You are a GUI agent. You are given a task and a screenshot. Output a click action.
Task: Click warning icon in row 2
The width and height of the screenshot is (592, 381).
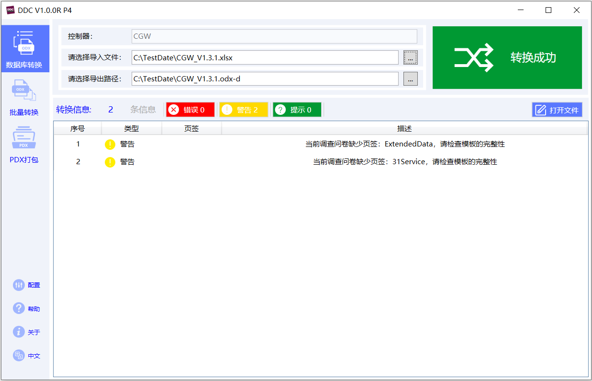(110, 162)
